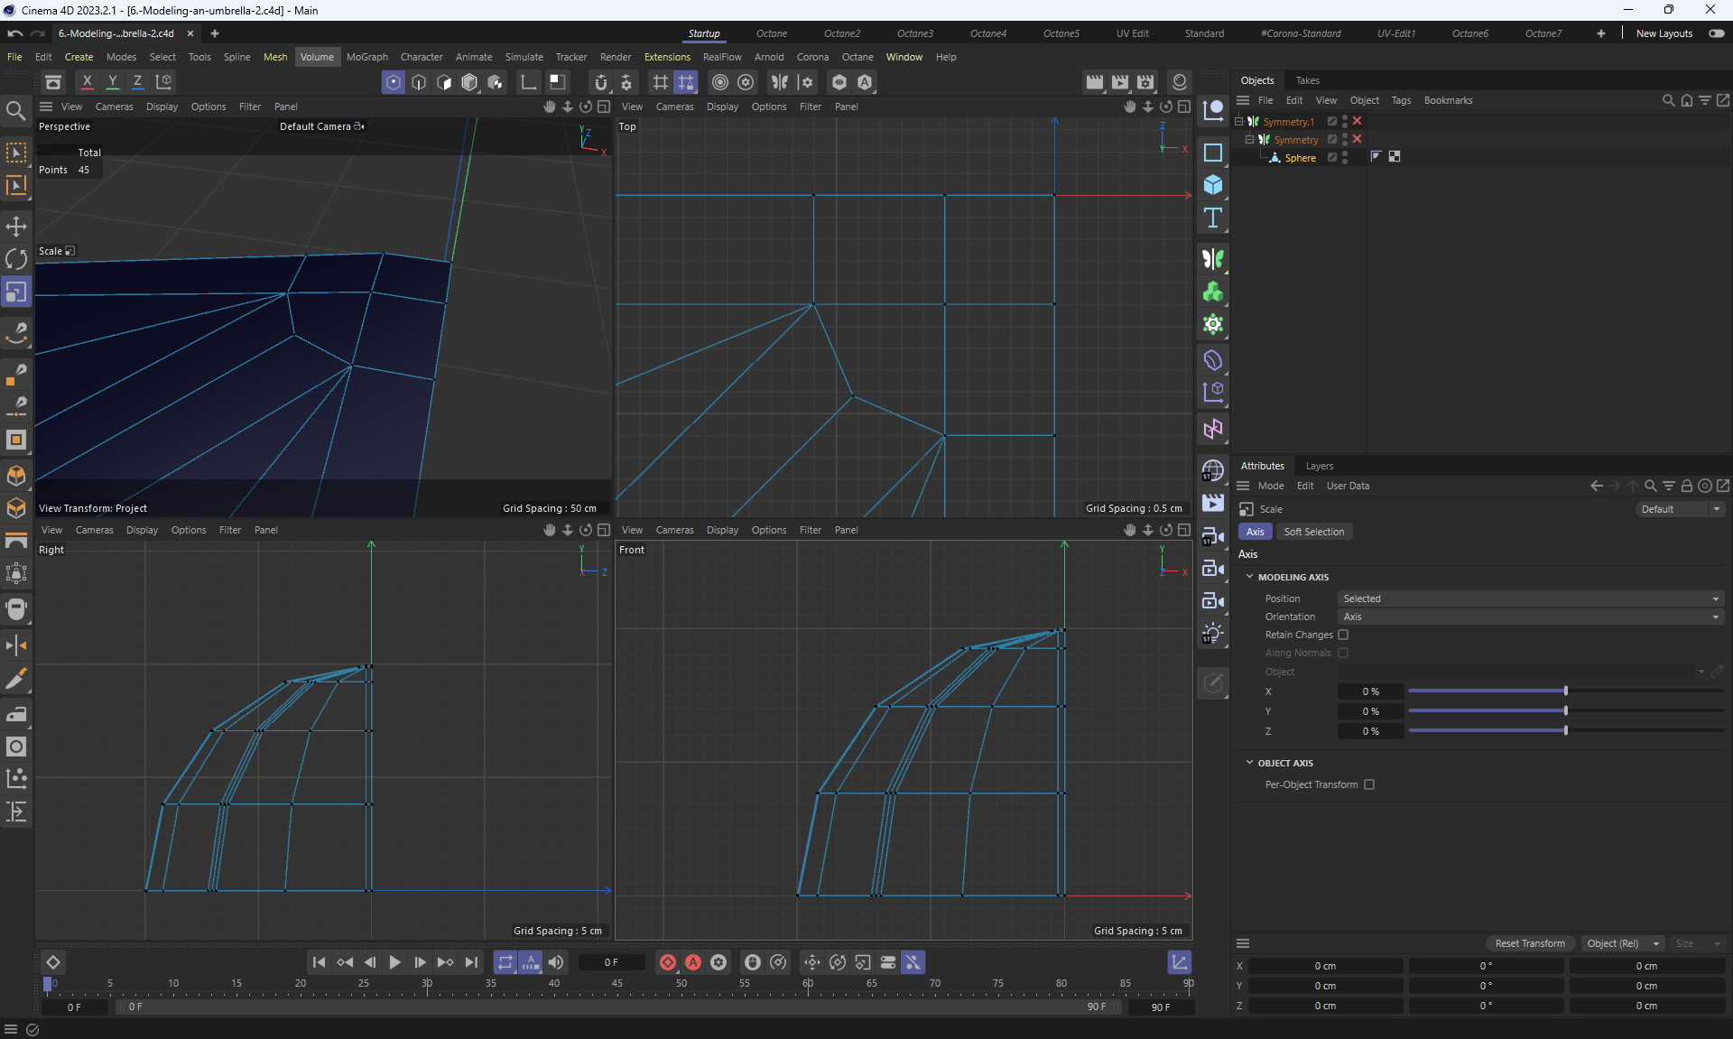Select the Text spline tool icon
This screenshot has height=1039, width=1733.
[1213, 218]
